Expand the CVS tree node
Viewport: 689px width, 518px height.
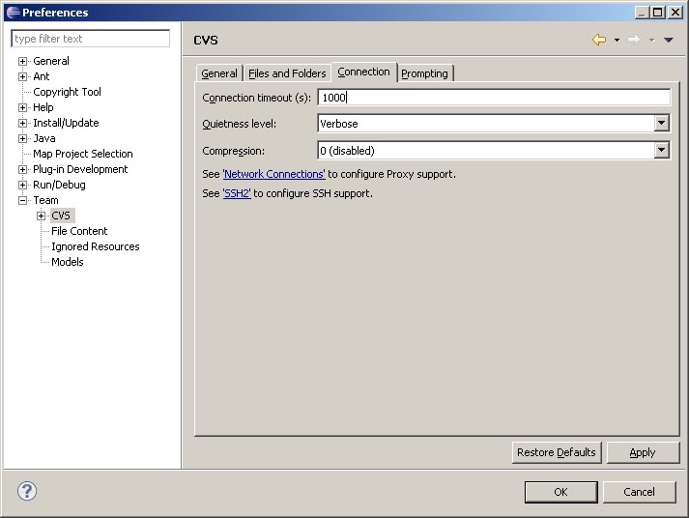tap(42, 216)
